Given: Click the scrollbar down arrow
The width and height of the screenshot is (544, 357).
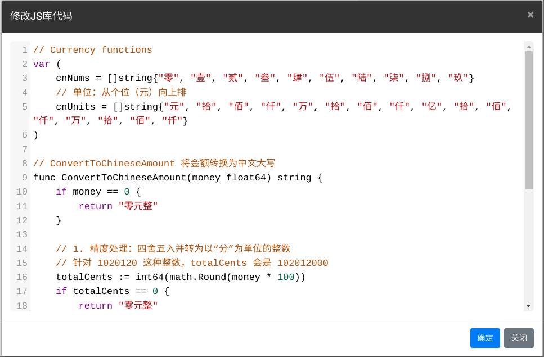Looking at the screenshot, I should [x=528, y=306].
